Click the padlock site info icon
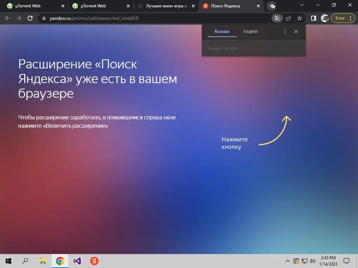This screenshot has height=268, width=358. pos(44,18)
